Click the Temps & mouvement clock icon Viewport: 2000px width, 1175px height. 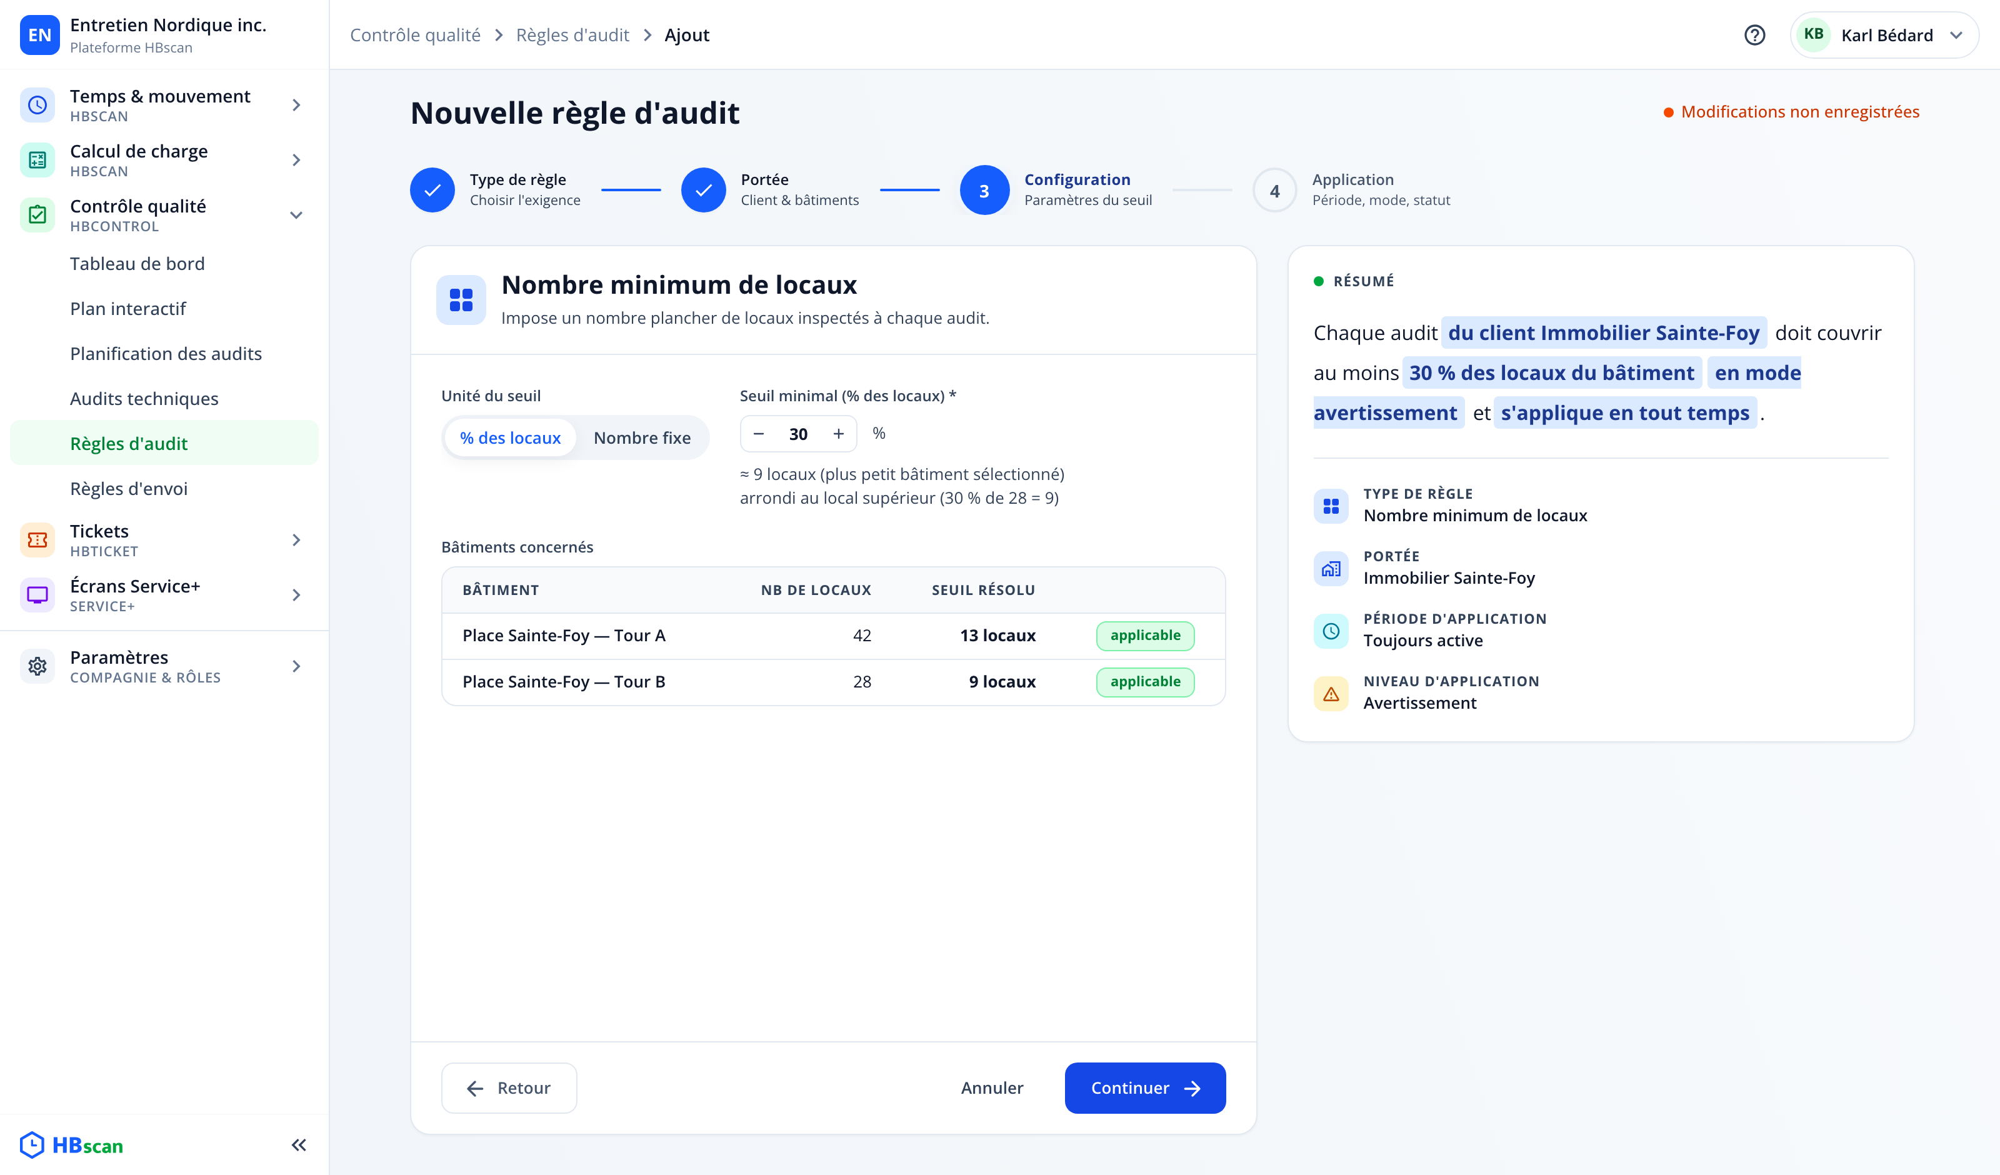pyautogui.click(x=37, y=105)
